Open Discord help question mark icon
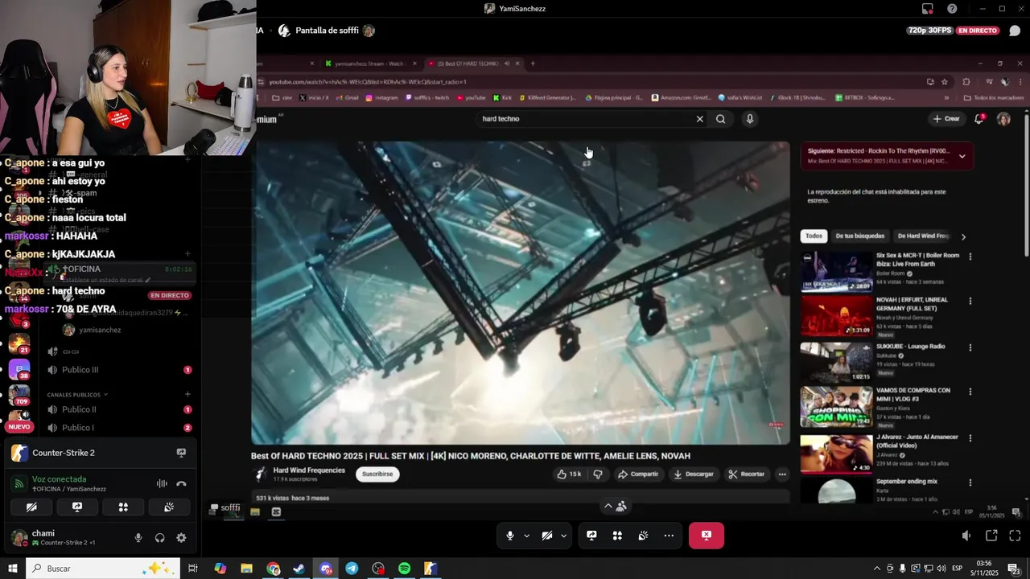1030x579 pixels. pos(952,9)
